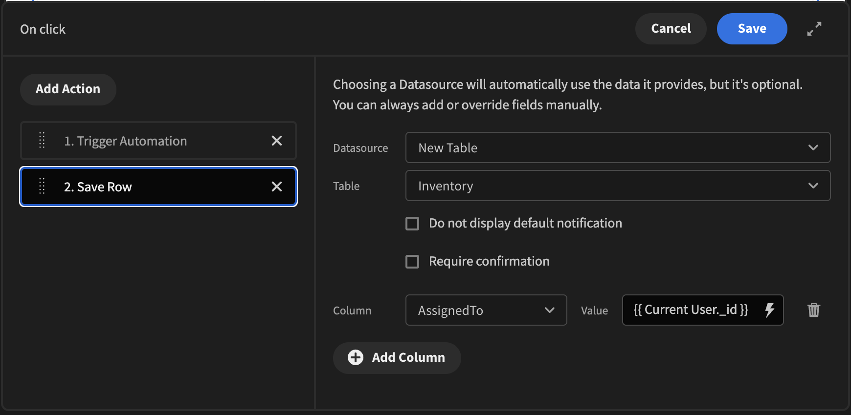This screenshot has height=415, width=851.
Task: Select the Save Row action item
Action: [x=147, y=187]
